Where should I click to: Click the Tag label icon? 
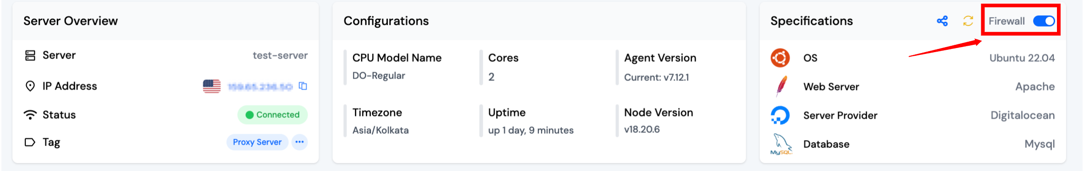[x=30, y=142]
